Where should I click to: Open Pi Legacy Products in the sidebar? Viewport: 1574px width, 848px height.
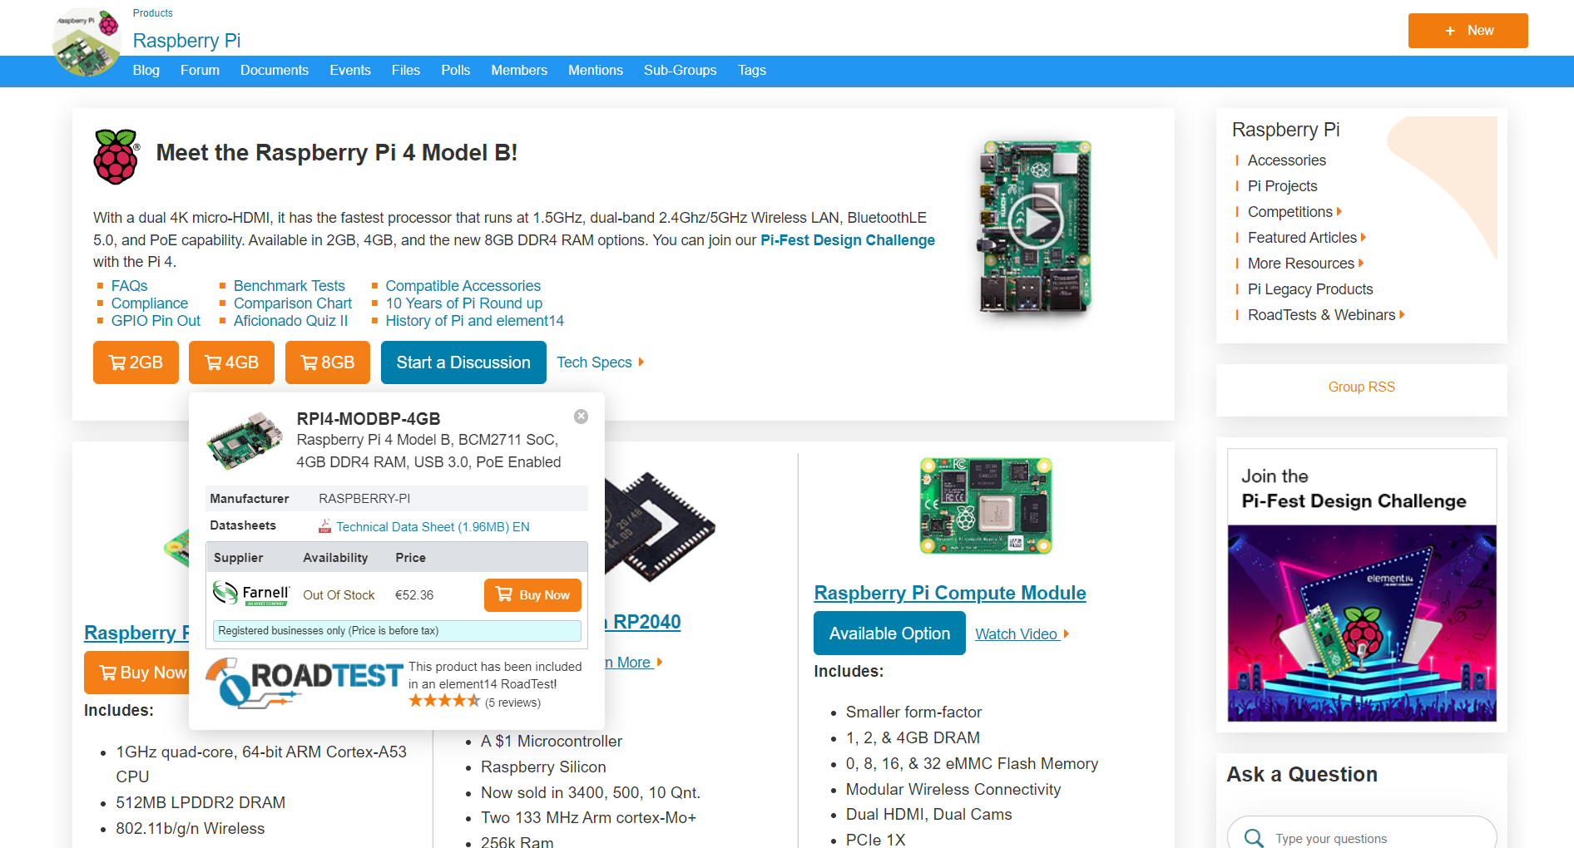click(x=1310, y=289)
